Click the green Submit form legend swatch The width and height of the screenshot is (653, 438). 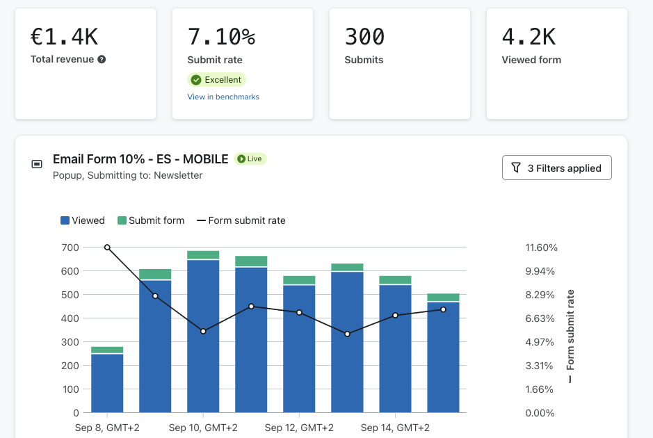tap(122, 220)
